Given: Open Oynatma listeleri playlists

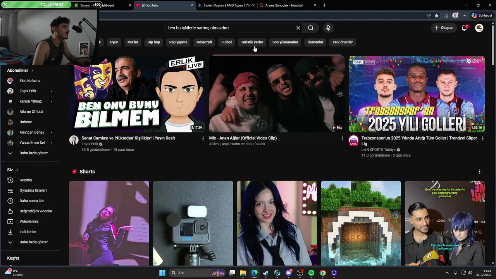Looking at the screenshot, I should [x=33, y=191].
